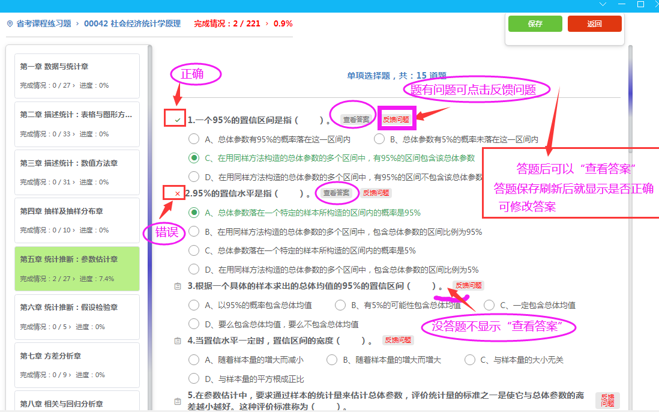Click the clipboard icon beside question 4
The height and width of the screenshot is (412, 659).
point(178,341)
